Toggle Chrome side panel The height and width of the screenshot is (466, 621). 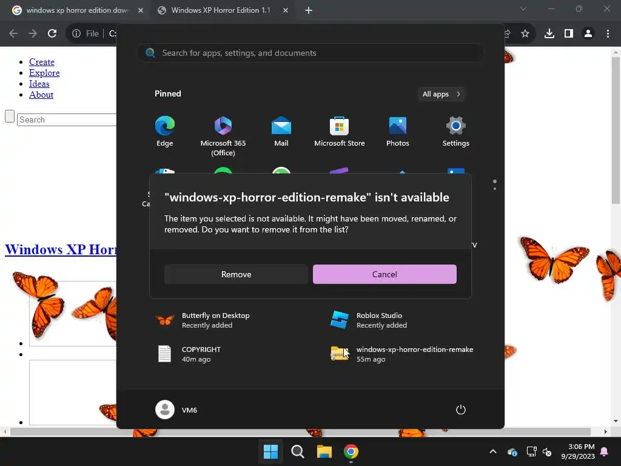[x=569, y=33]
